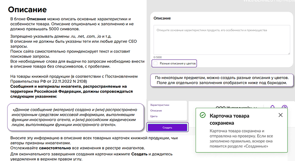Open the 'Цвета' section link
Image resolution: width=295 pixels, height=161 pixels.
pyautogui.click(x=154, y=117)
